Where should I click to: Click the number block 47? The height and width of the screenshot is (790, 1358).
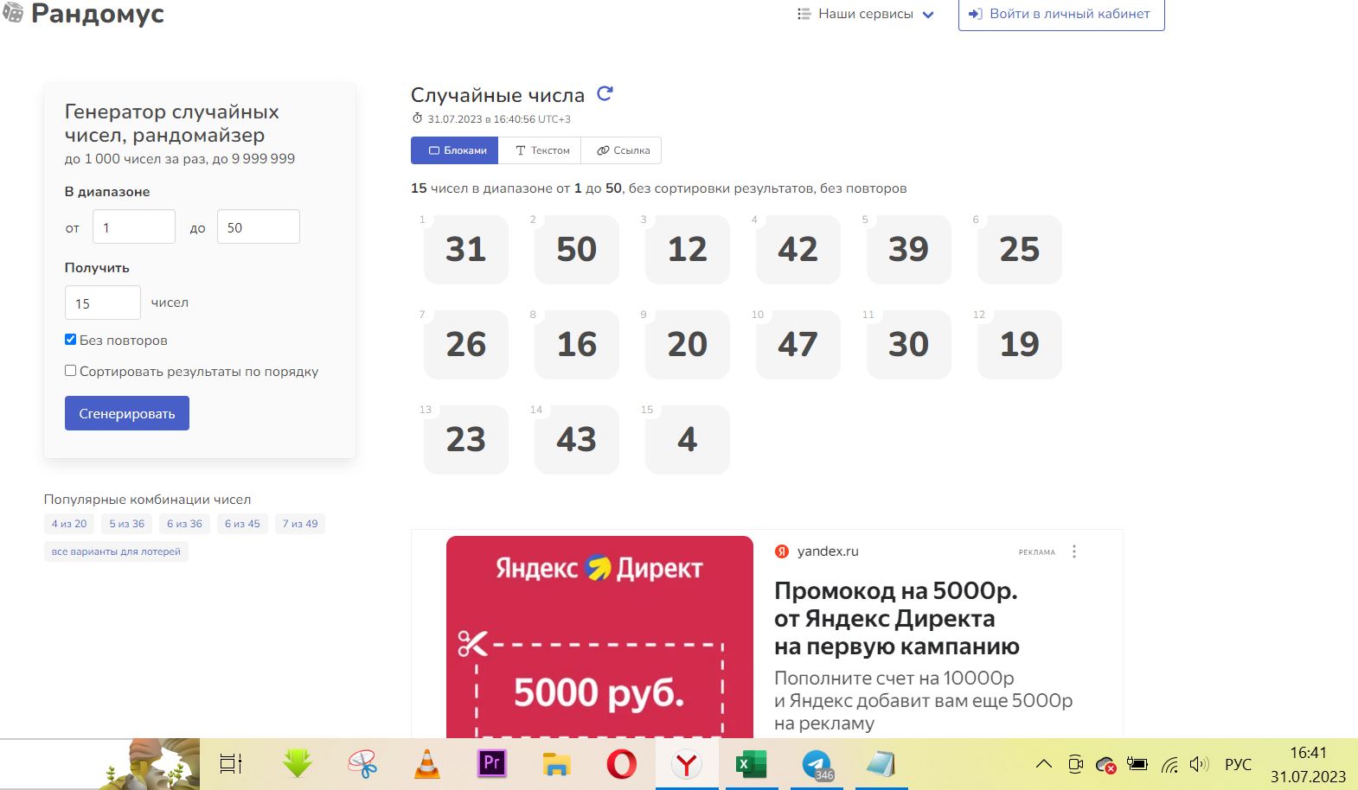[798, 344]
